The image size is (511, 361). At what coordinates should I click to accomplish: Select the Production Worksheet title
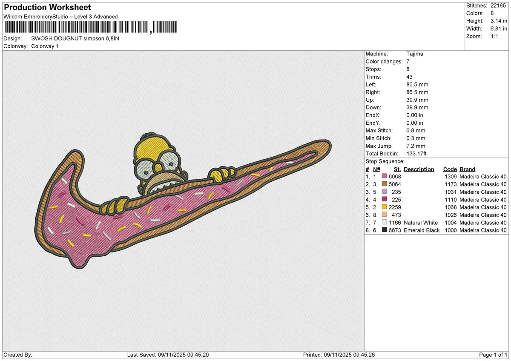click(x=47, y=8)
